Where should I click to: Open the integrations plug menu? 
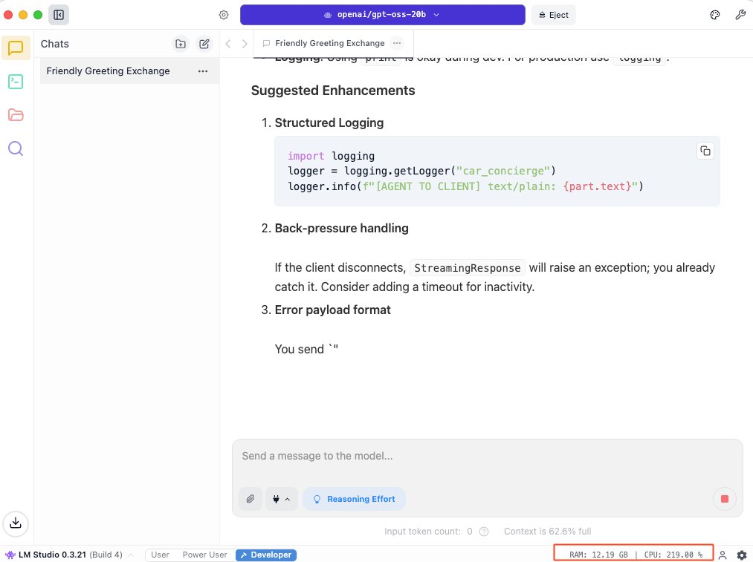[282, 499]
